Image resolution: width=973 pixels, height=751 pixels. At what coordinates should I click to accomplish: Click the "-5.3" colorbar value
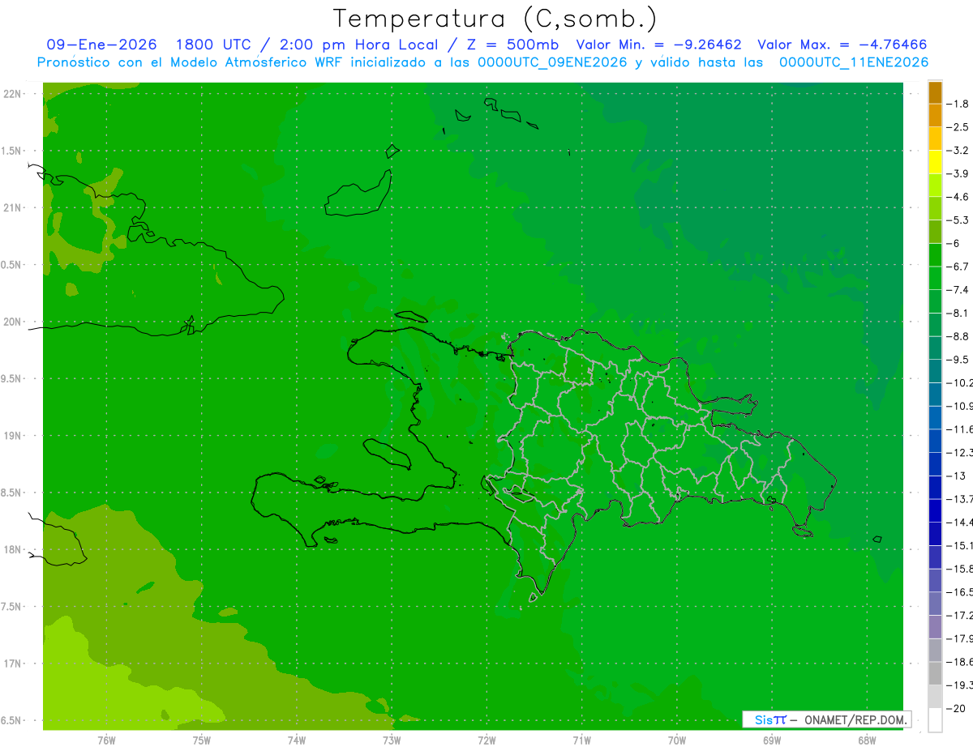click(x=958, y=220)
